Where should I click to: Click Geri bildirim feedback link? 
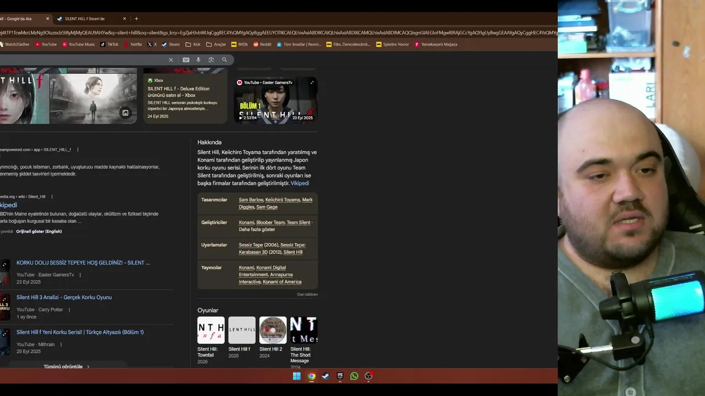307,294
